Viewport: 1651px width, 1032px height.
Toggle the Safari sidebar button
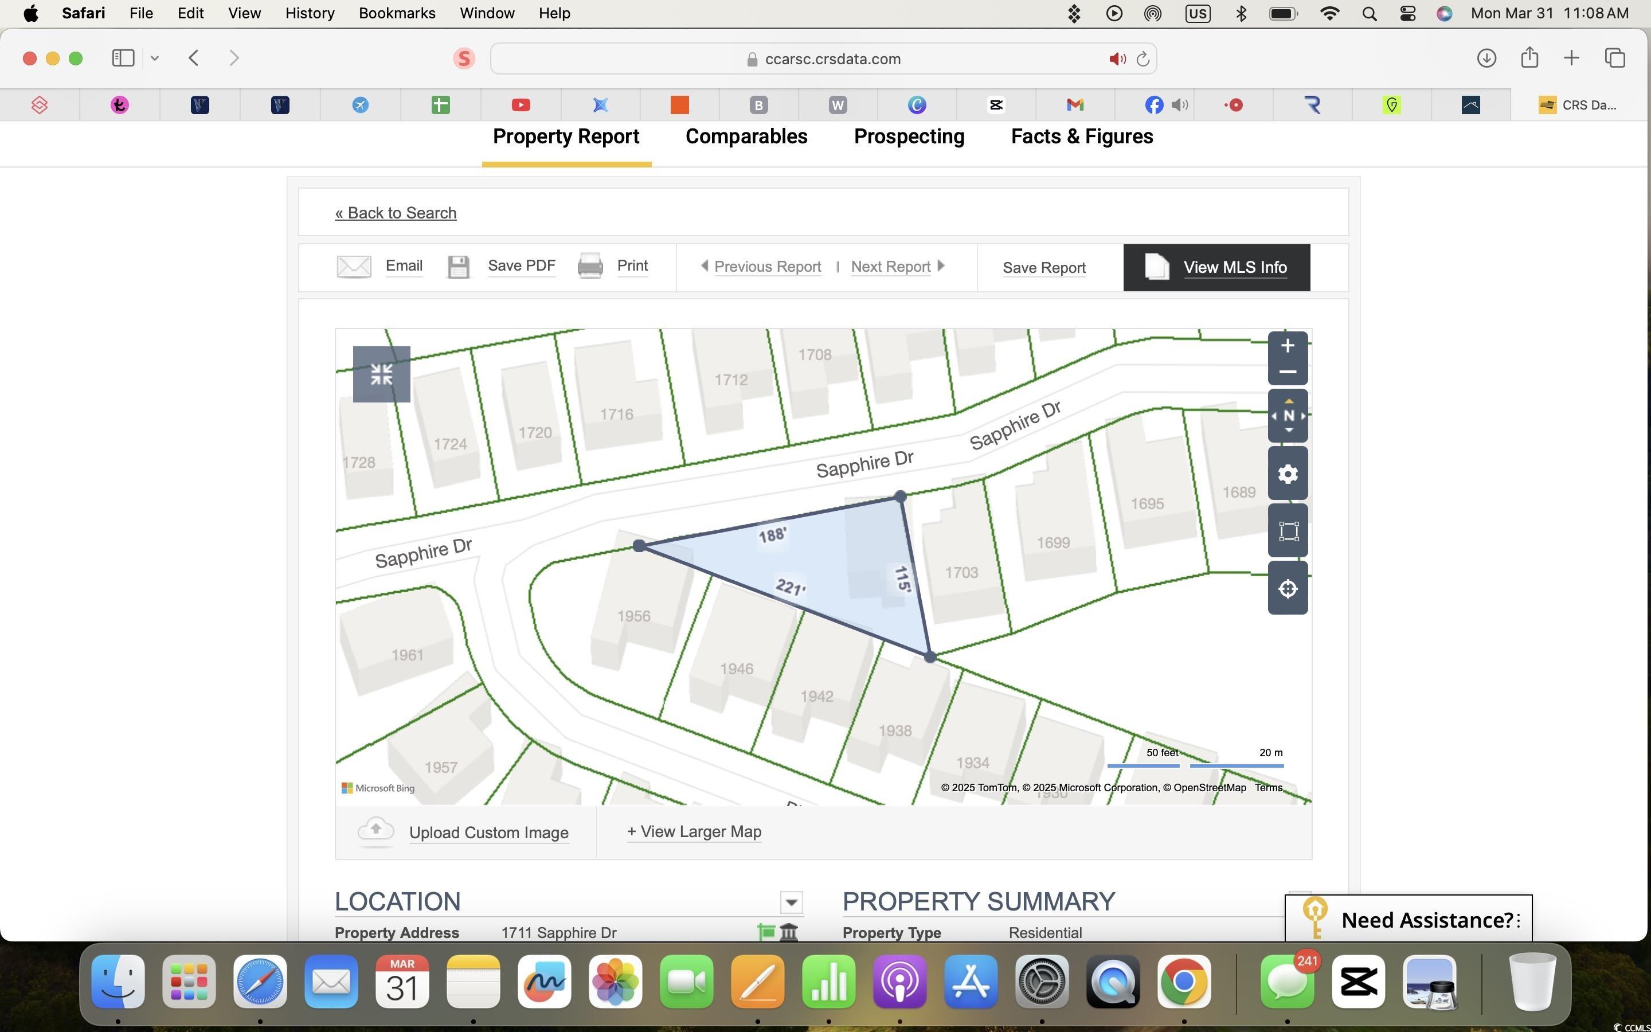pos(123,58)
